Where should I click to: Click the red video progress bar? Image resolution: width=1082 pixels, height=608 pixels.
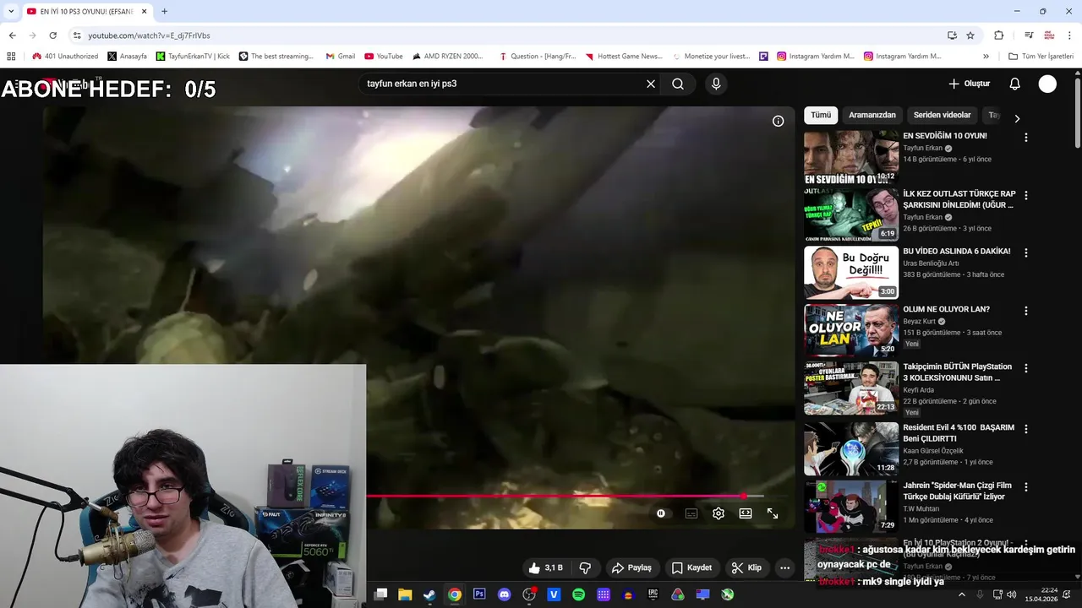point(565,496)
